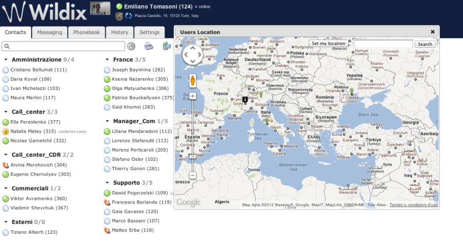This screenshot has height=243, width=463.
Task: Collapse the Supporto group
Action: [107, 182]
